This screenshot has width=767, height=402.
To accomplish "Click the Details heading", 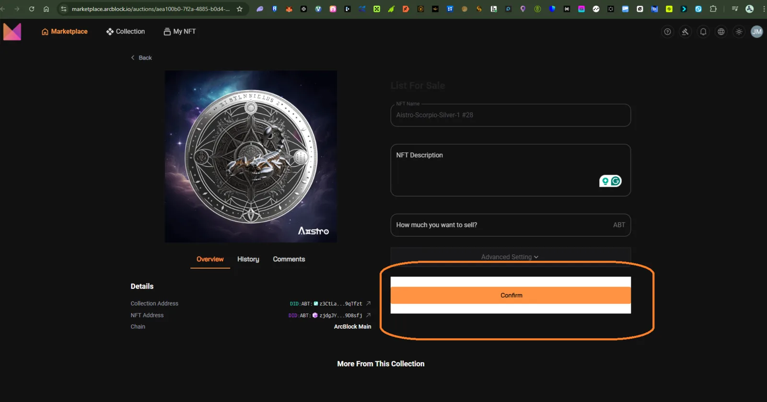I will click(142, 286).
